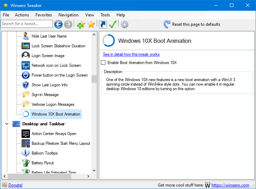The height and width of the screenshot is (189, 256).
Task: Open the Navigation menu
Action: click(x=69, y=15)
